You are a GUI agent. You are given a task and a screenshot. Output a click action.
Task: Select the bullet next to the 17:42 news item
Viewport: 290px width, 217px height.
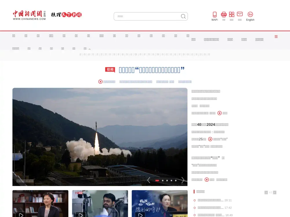point(195,207)
